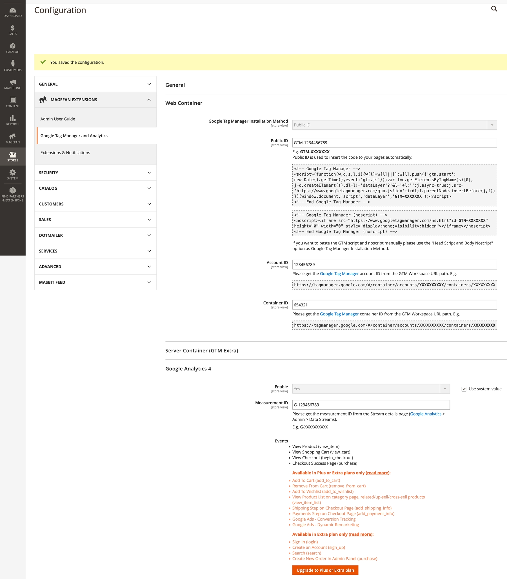Follow the Google Analytics link
Image resolution: width=507 pixels, height=579 pixels.
coord(426,414)
